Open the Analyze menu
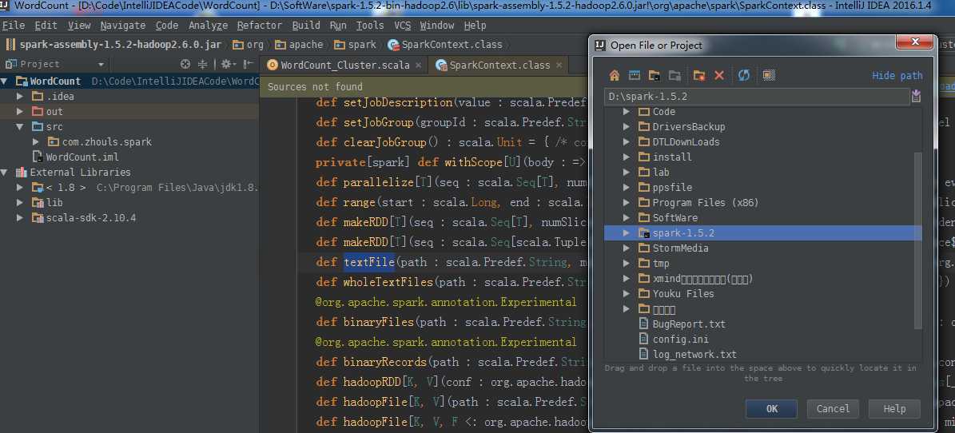The image size is (955, 433). pyautogui.click(x=208, y=26)
